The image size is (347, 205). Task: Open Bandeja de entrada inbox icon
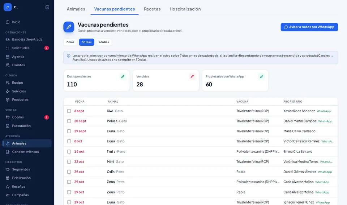tap(8, 39)
